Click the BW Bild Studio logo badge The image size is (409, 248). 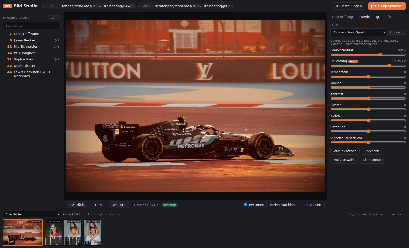[7, 6]
